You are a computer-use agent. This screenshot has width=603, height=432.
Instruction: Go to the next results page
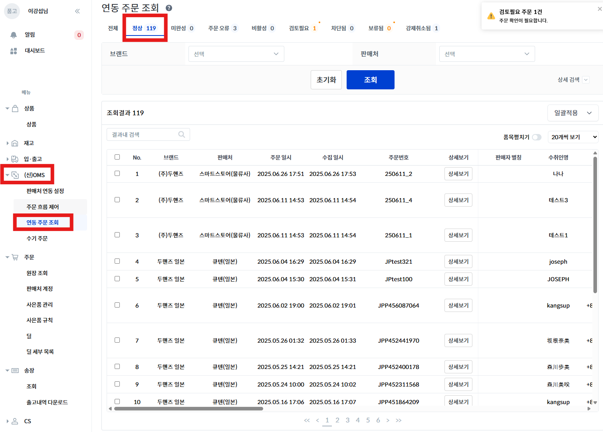388,420
